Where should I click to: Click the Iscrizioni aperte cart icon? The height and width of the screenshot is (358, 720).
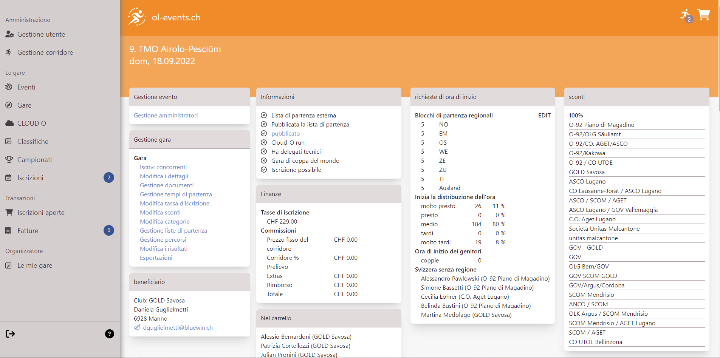[9, 213]
